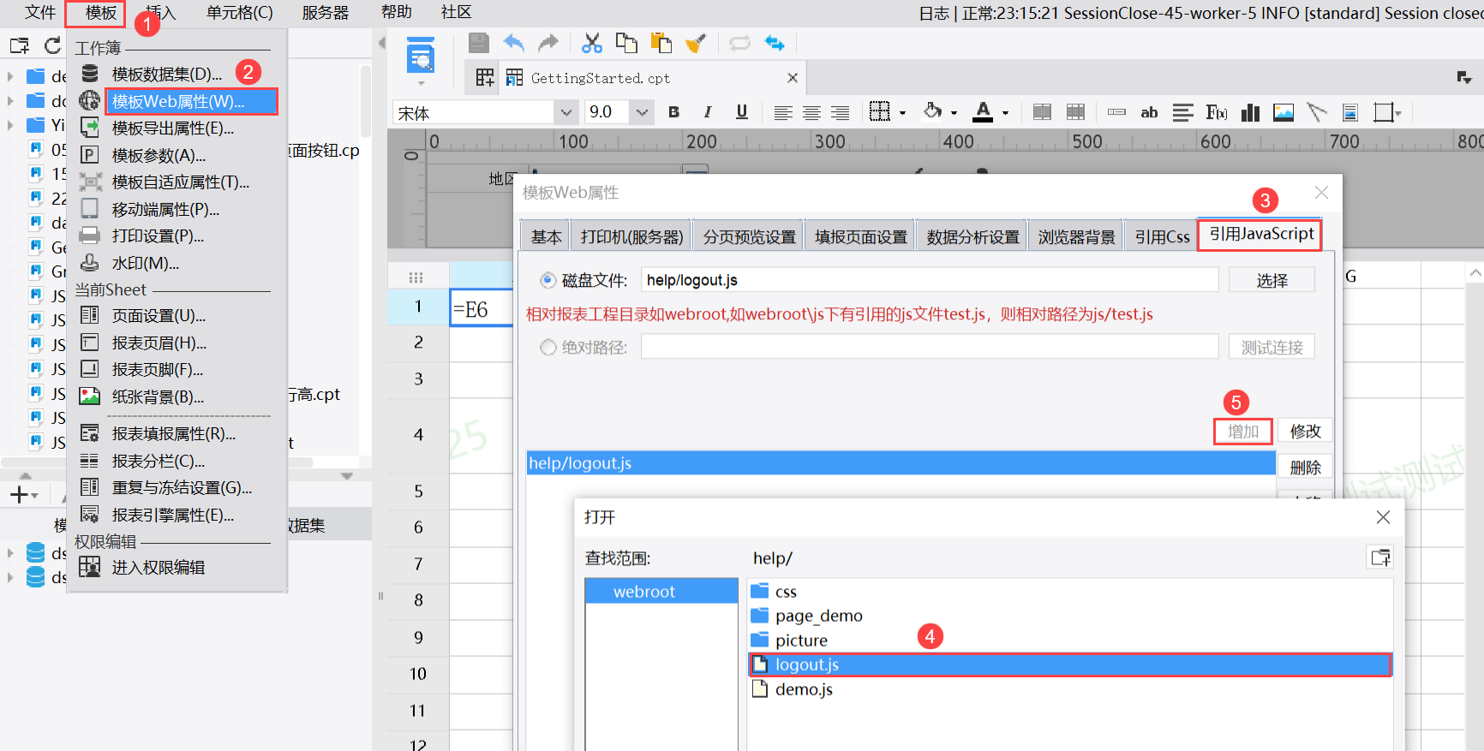Screen dimensions: 1484x751
Task: Click the Format painter brush icon
Action: pyautogui.click(x=695, y=43)
